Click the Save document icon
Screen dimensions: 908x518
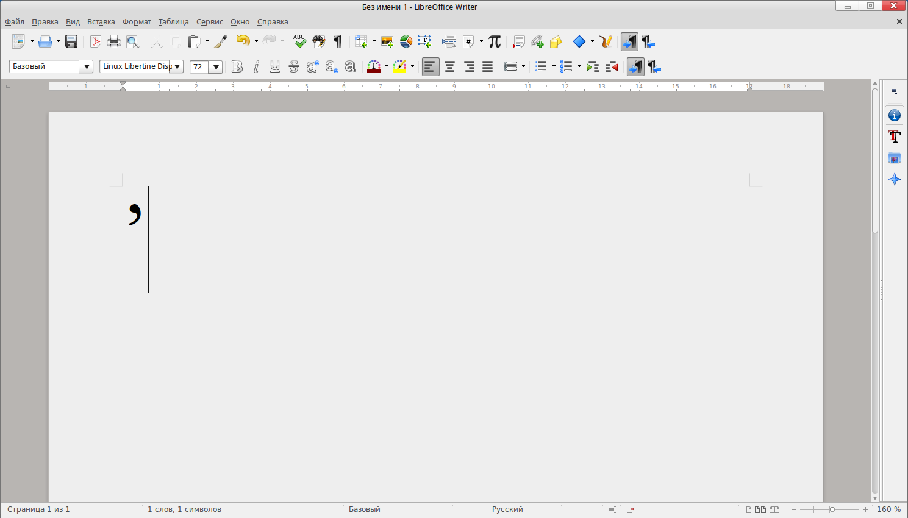coord(71,42)
